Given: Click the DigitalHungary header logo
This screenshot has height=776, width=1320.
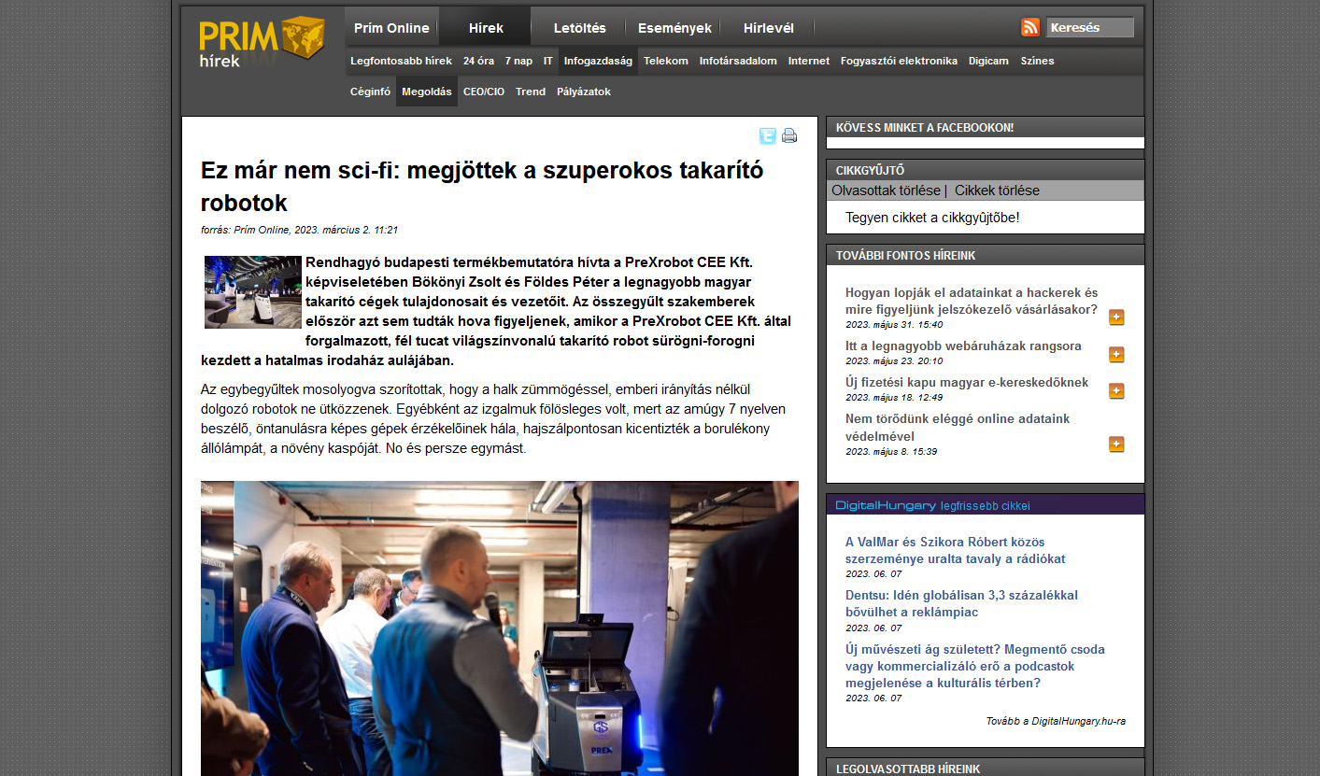Looking at the screenshot, I should click(885, 505).
